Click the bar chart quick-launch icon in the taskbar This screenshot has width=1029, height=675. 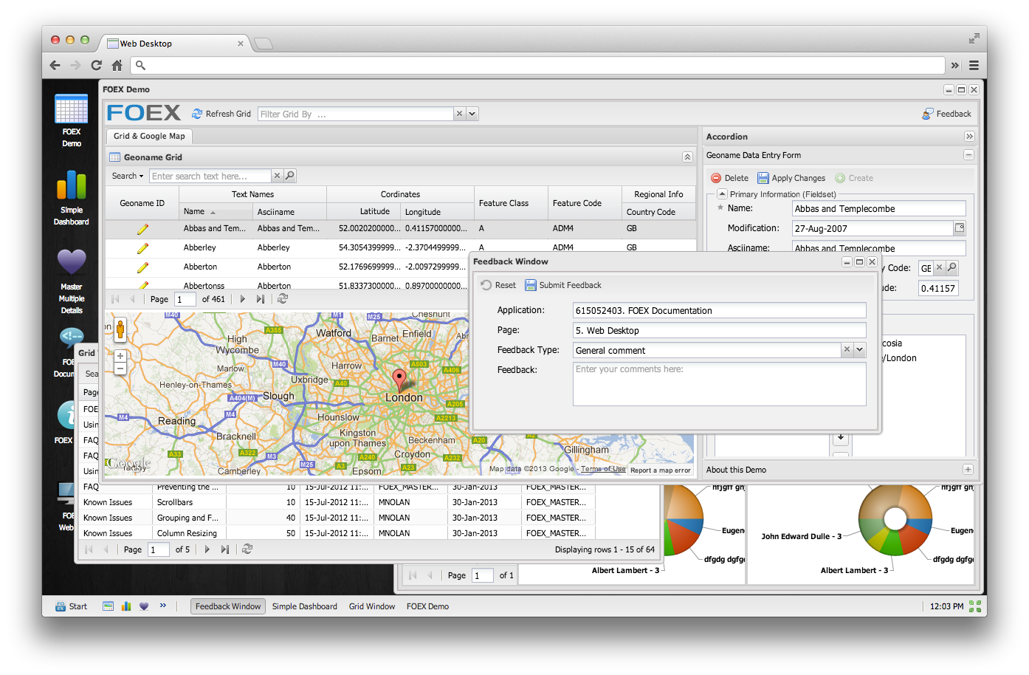tap(126, 606)
